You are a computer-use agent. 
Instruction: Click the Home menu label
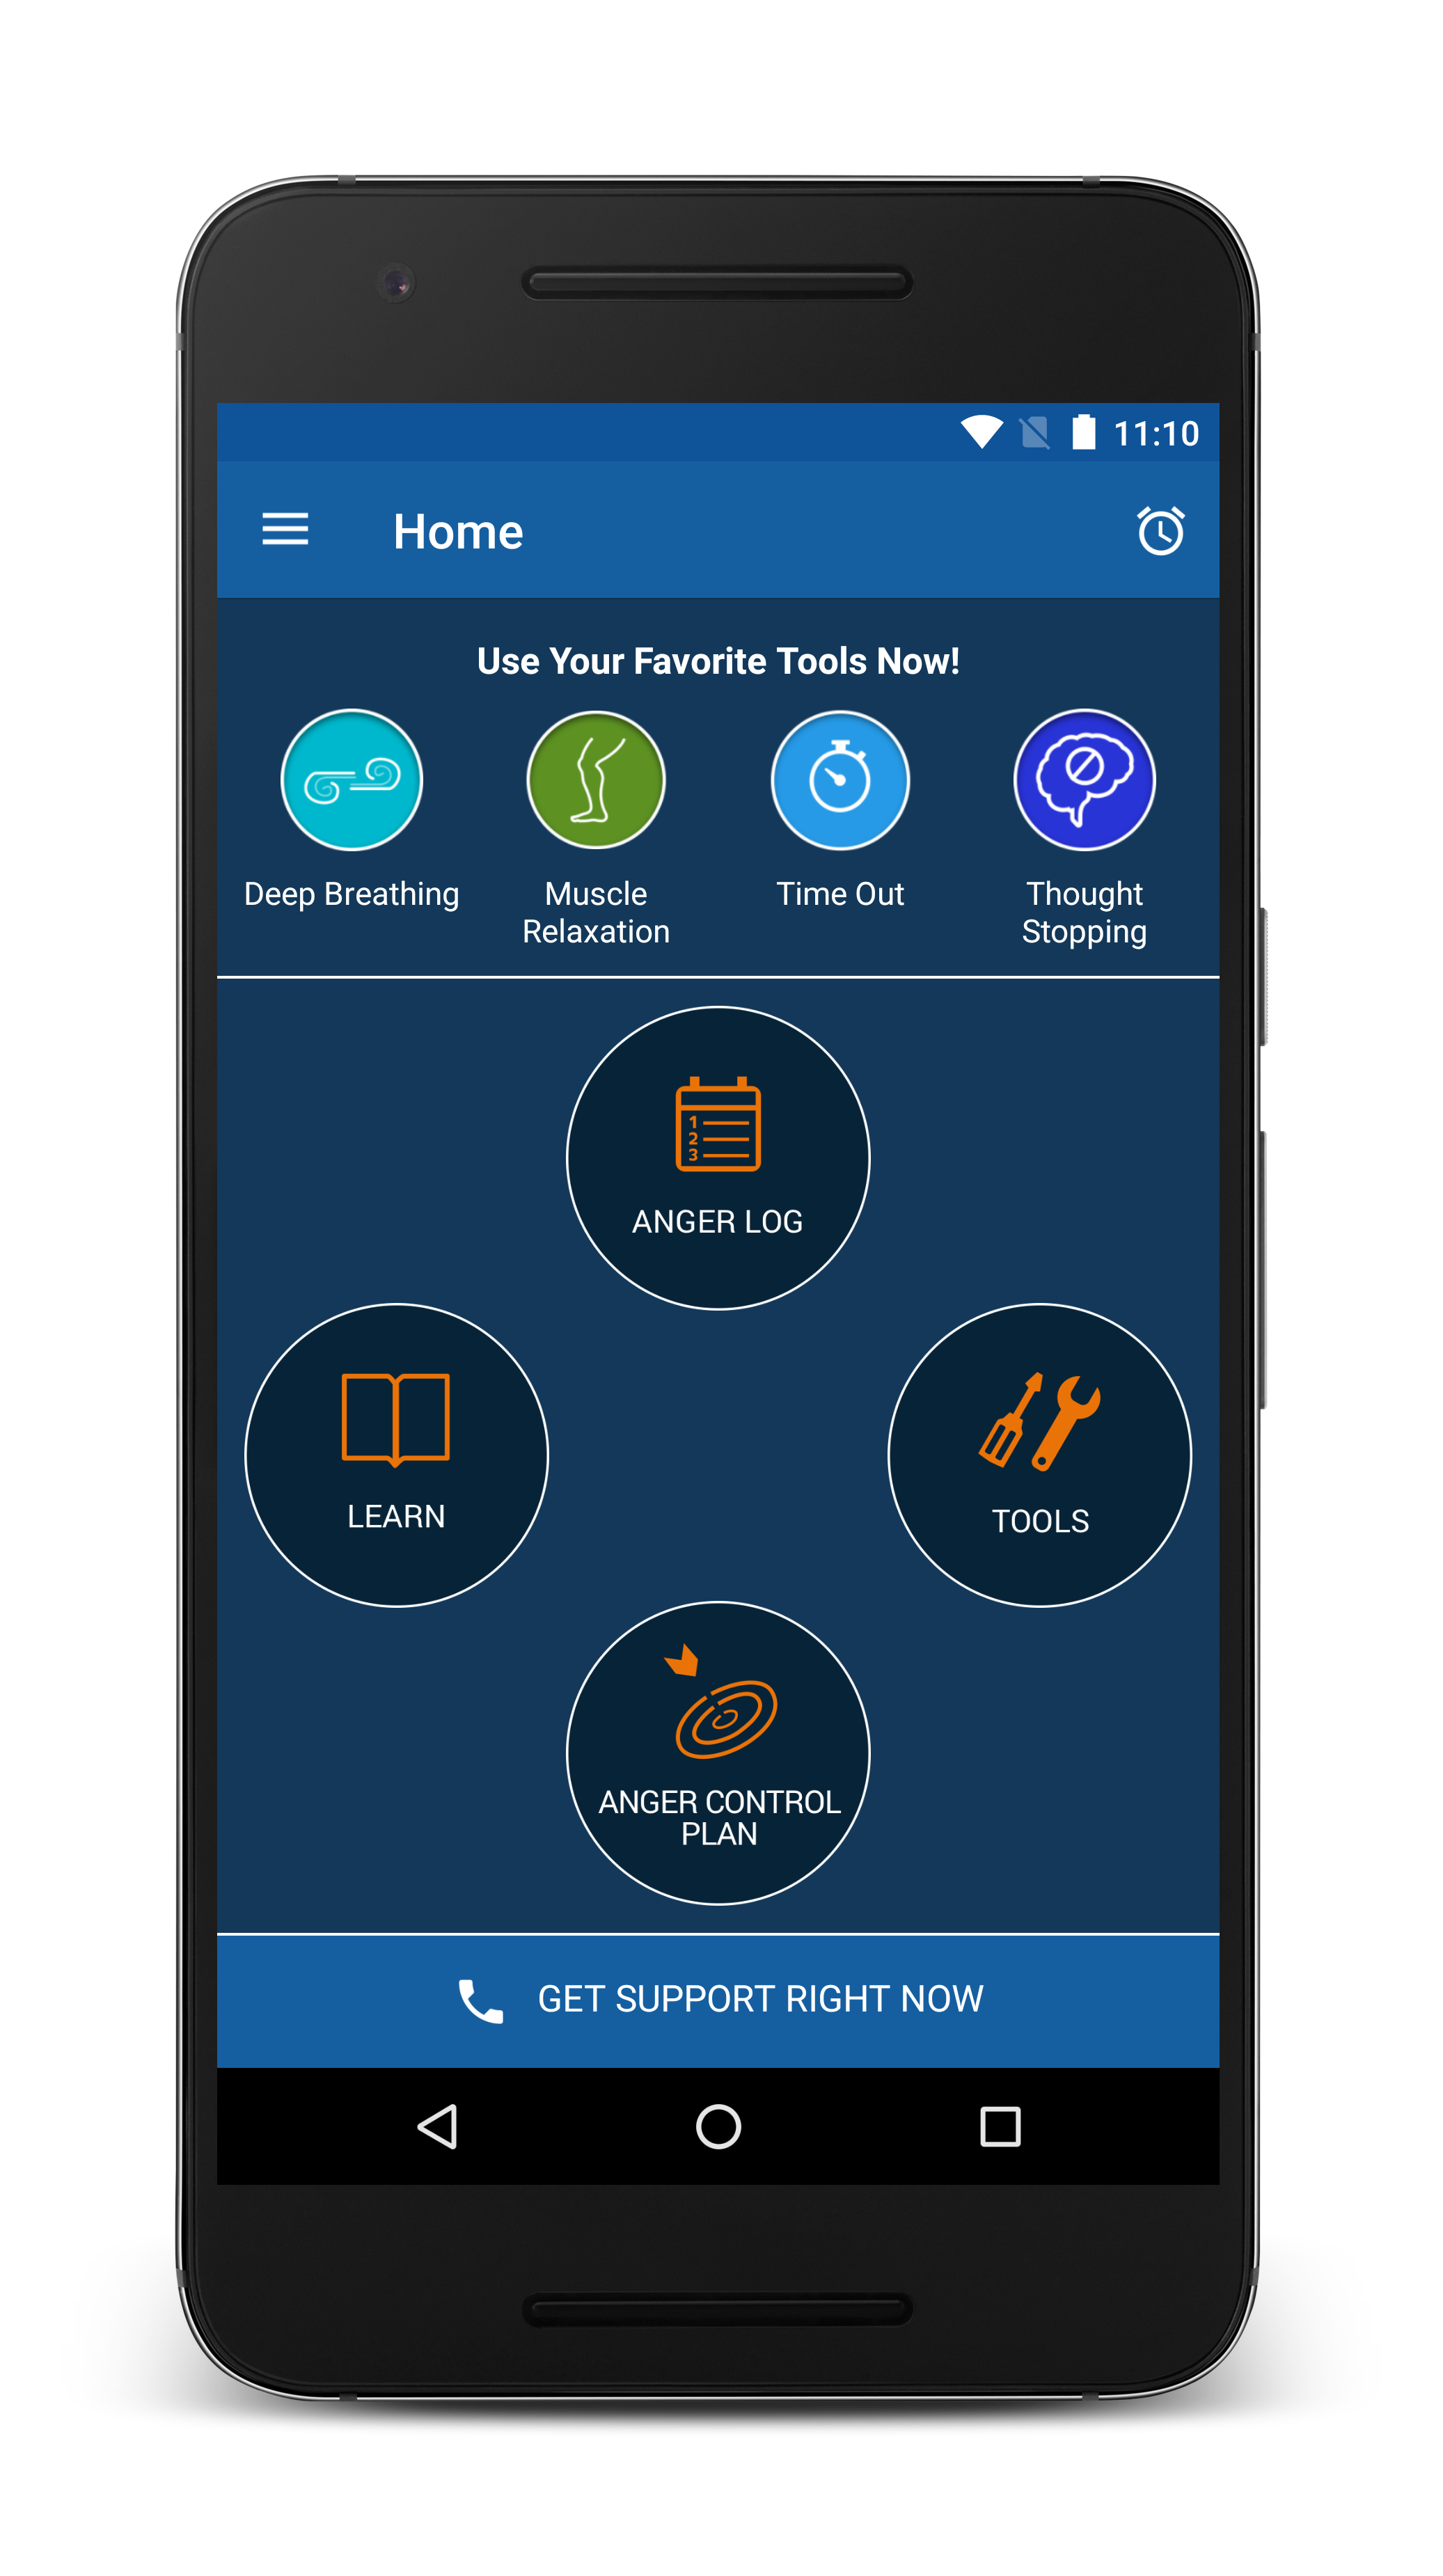tap(456, 529)
